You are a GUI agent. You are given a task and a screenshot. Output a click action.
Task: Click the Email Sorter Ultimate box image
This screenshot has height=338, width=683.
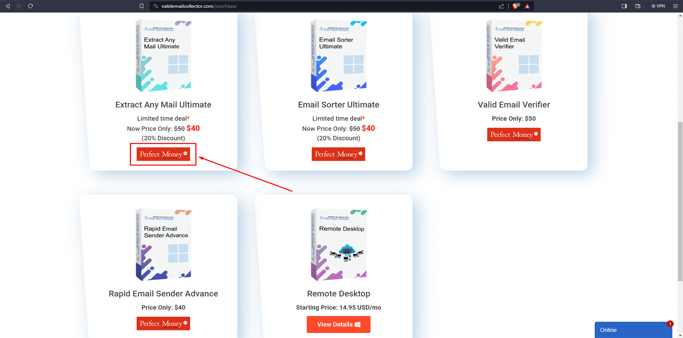[339, 56]
